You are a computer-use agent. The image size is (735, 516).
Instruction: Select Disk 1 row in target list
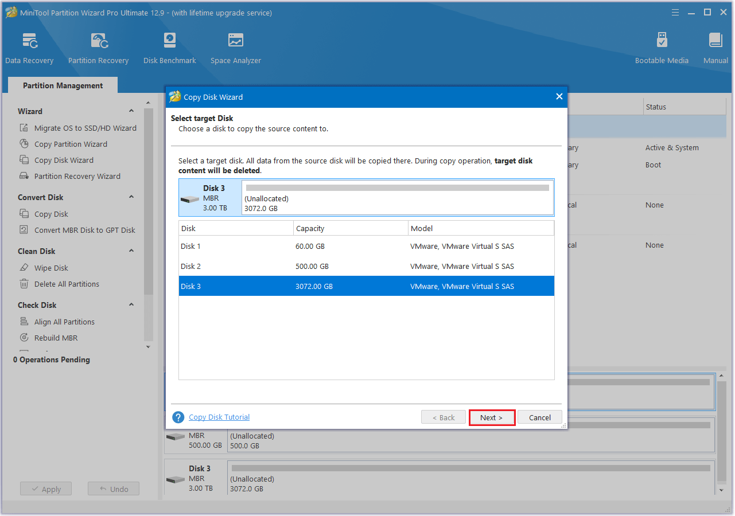tap(367, 246)
